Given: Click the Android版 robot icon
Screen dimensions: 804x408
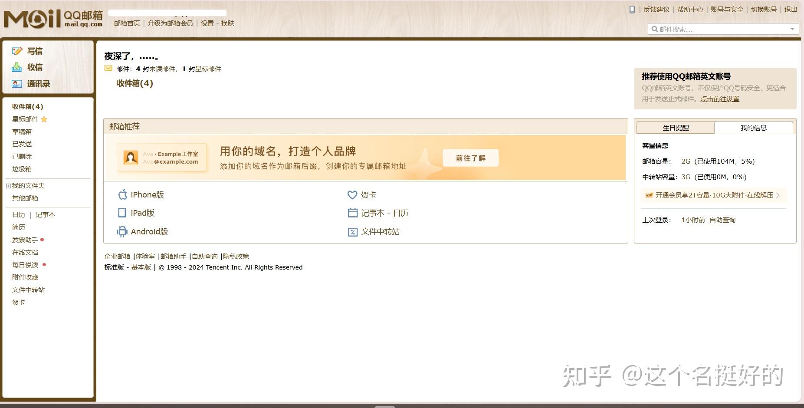Looking at the screenshot, I should [122, 231].
